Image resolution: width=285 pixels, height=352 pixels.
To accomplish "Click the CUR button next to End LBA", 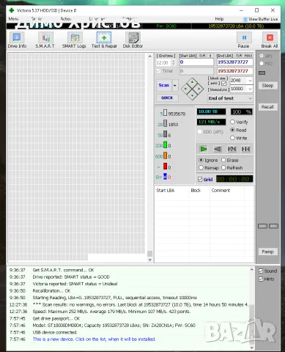I will click(239, 56).
